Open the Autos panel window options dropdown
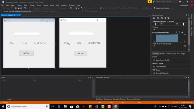 89,78
